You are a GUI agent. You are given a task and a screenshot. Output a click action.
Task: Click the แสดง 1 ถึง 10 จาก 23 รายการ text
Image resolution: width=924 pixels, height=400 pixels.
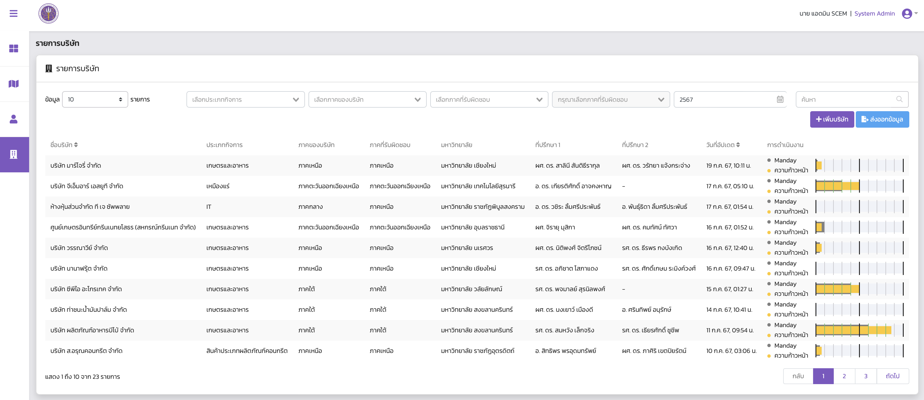(x=83, y=377)
